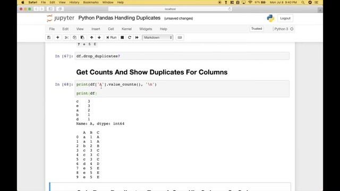Click the Safari address bar showing localhost
340x191 pixels.
point(170,9)
